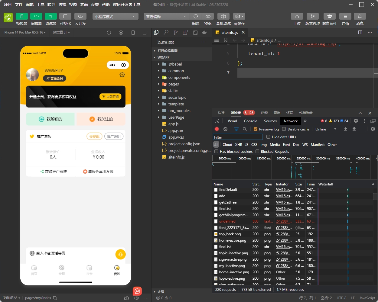
Task: Click the network list vertical scrollbar
Action: tap(375, 196)
